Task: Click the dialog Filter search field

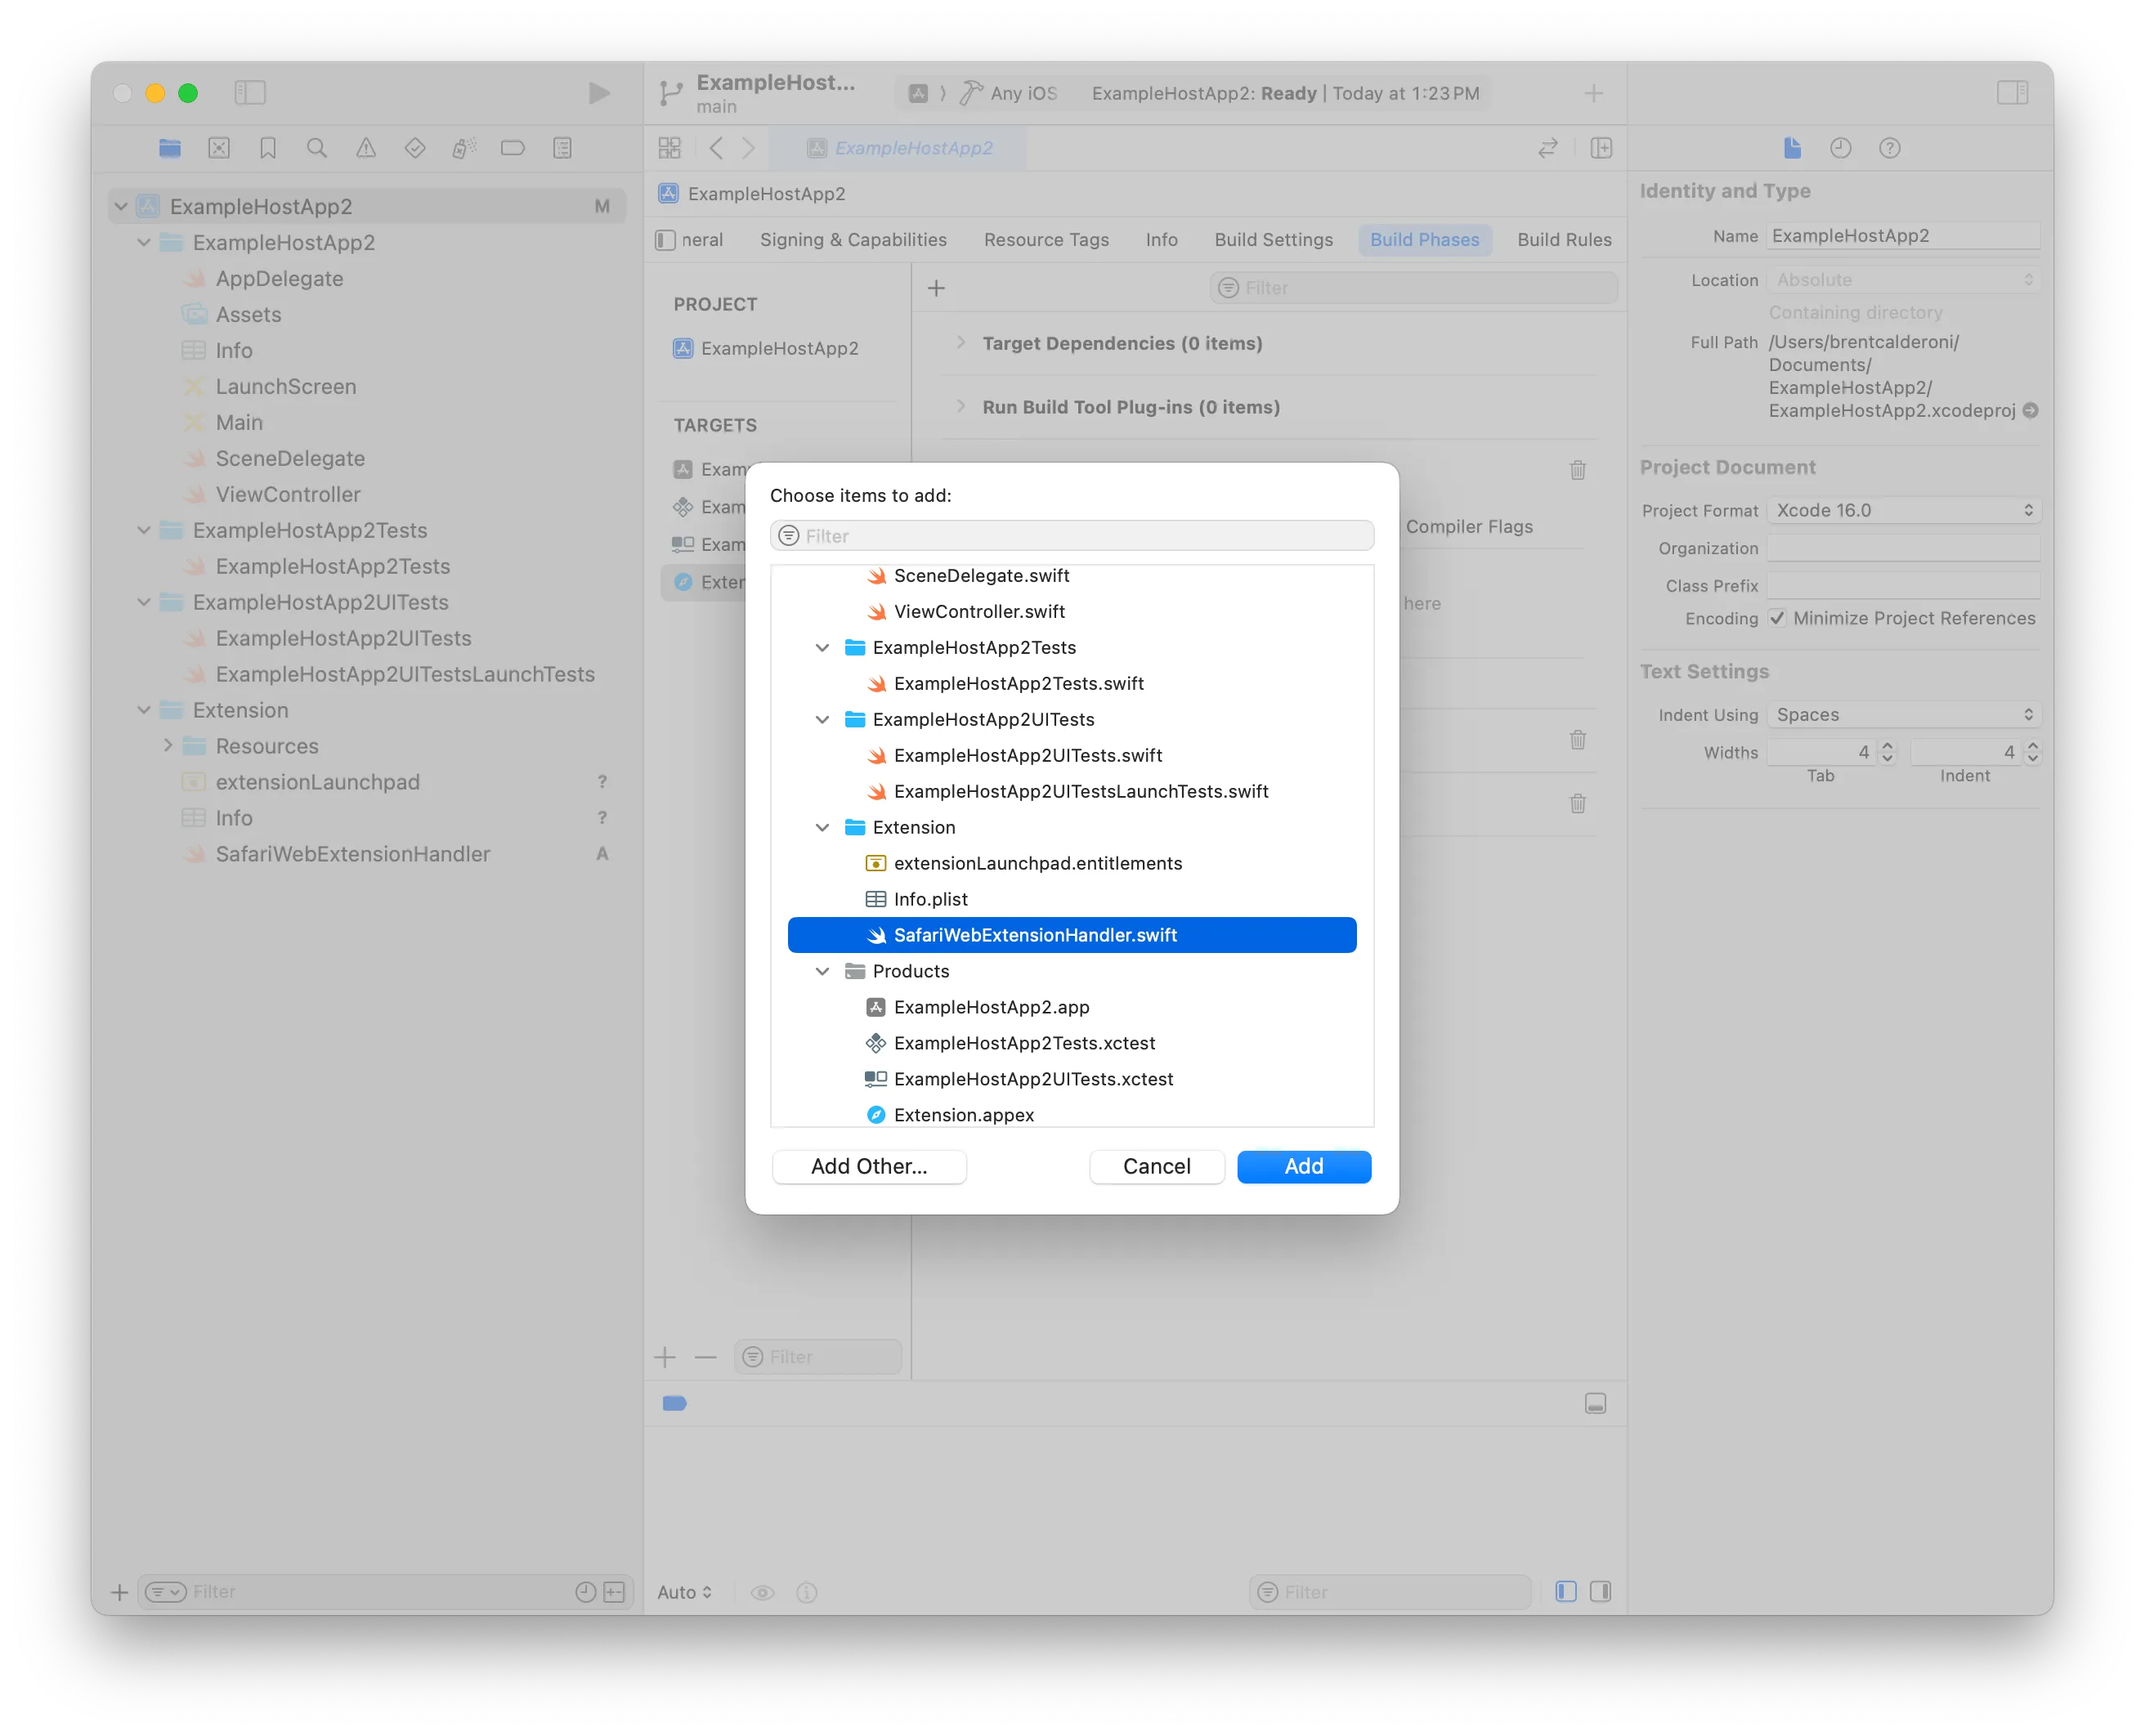Action: tap(1072, 536)
